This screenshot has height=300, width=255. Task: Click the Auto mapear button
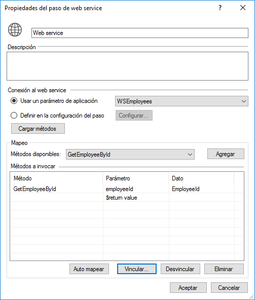point(89,269)
